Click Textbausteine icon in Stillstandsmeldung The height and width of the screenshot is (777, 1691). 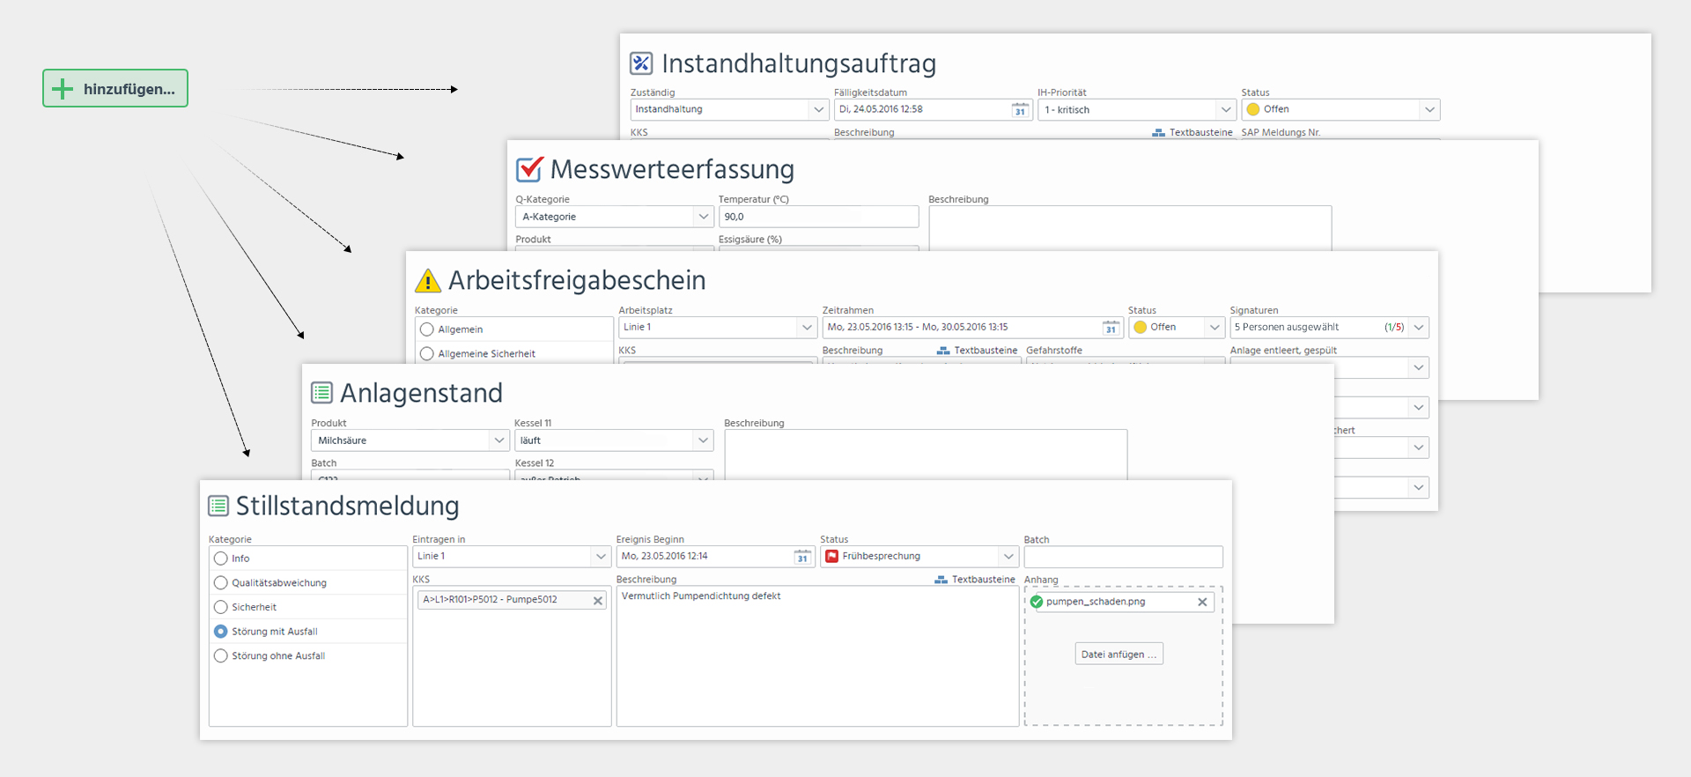click(941, 580)
